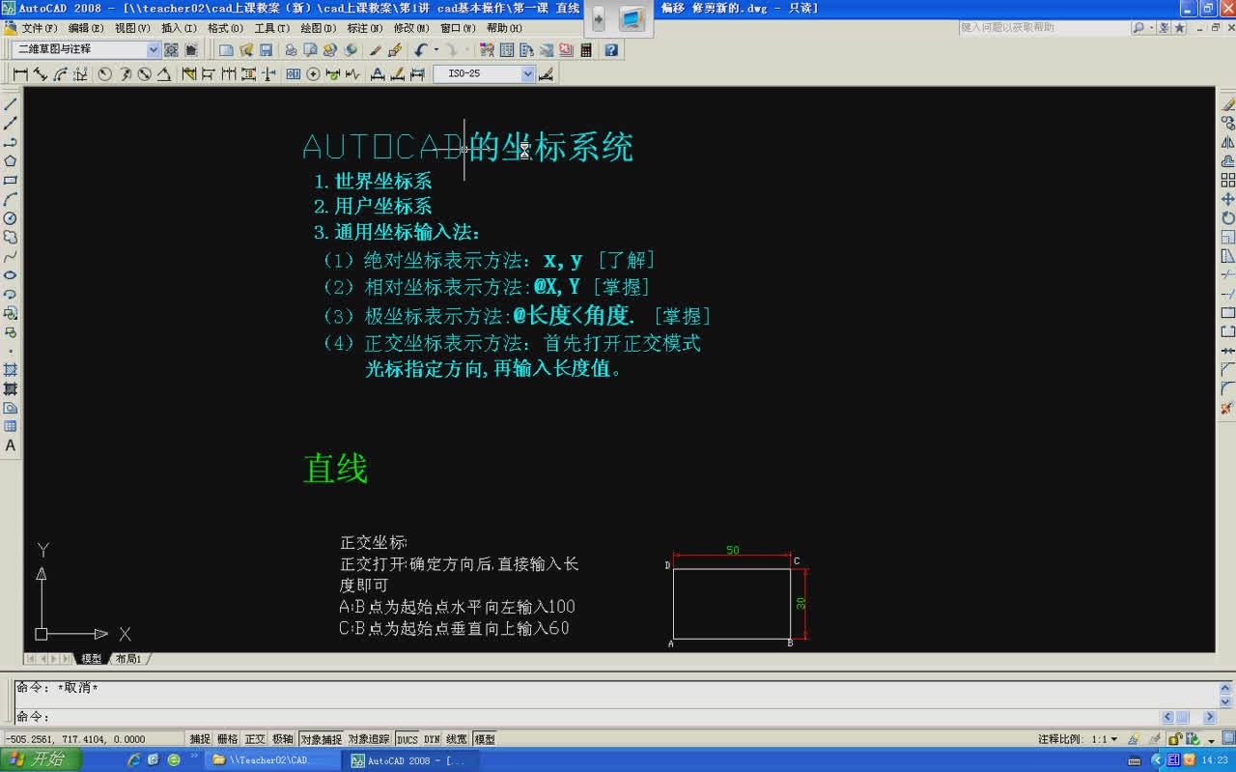Open the Help question mark icon

tap(611, 50)
